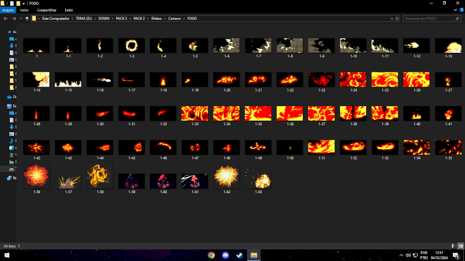Click the Refresh button in address bar
Image resolution: width=465 pixels, height=261 pixels.
tap(397, 19)
